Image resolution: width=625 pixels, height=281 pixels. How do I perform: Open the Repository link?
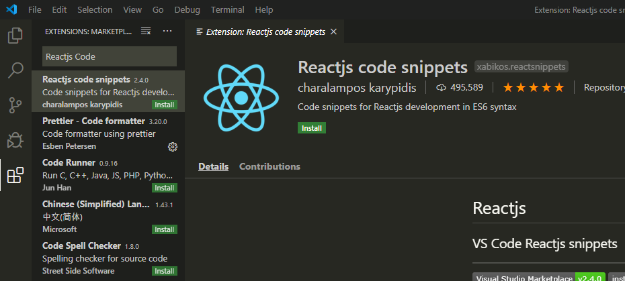604,88
